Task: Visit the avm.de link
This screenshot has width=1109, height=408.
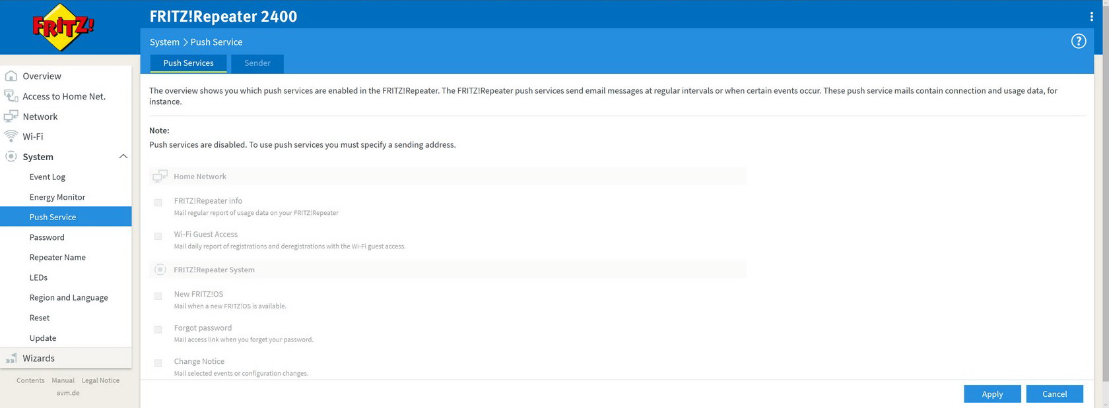Action: [68, 393]
